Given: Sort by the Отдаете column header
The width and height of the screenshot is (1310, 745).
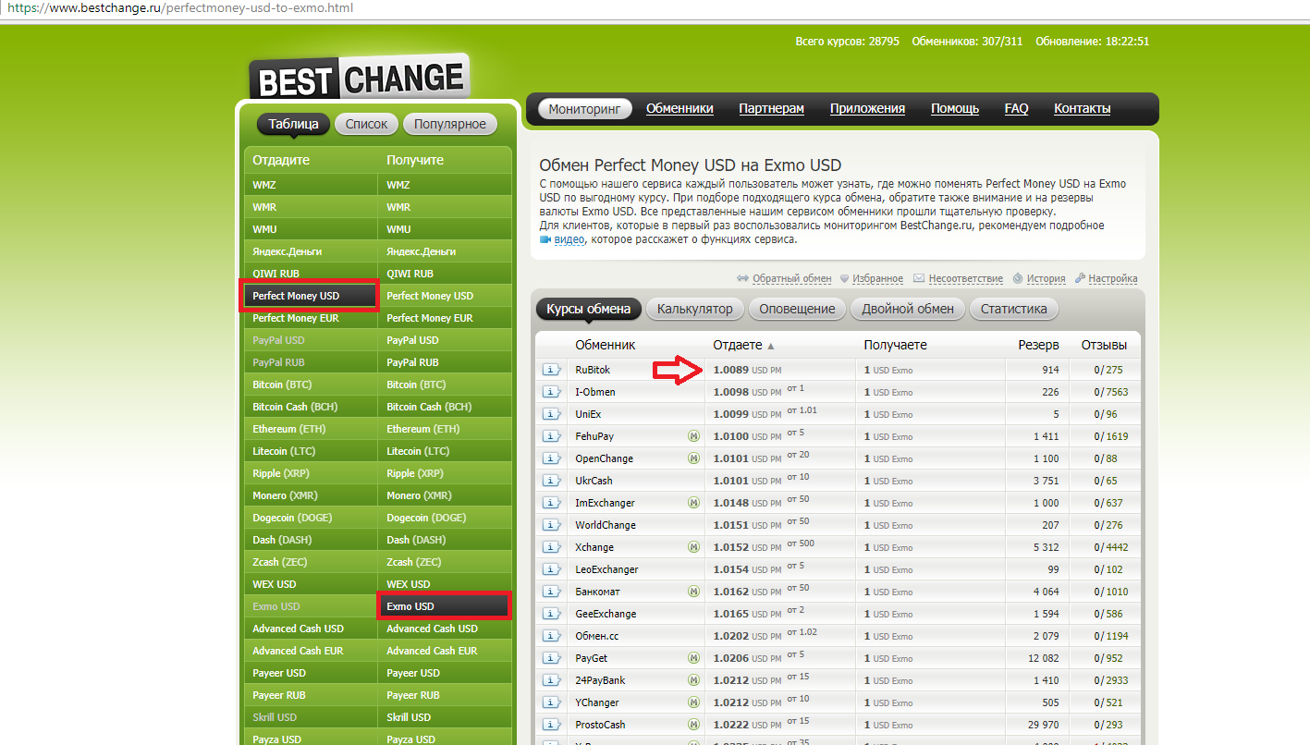Looking at the screenshot, I should coord(743,345).
